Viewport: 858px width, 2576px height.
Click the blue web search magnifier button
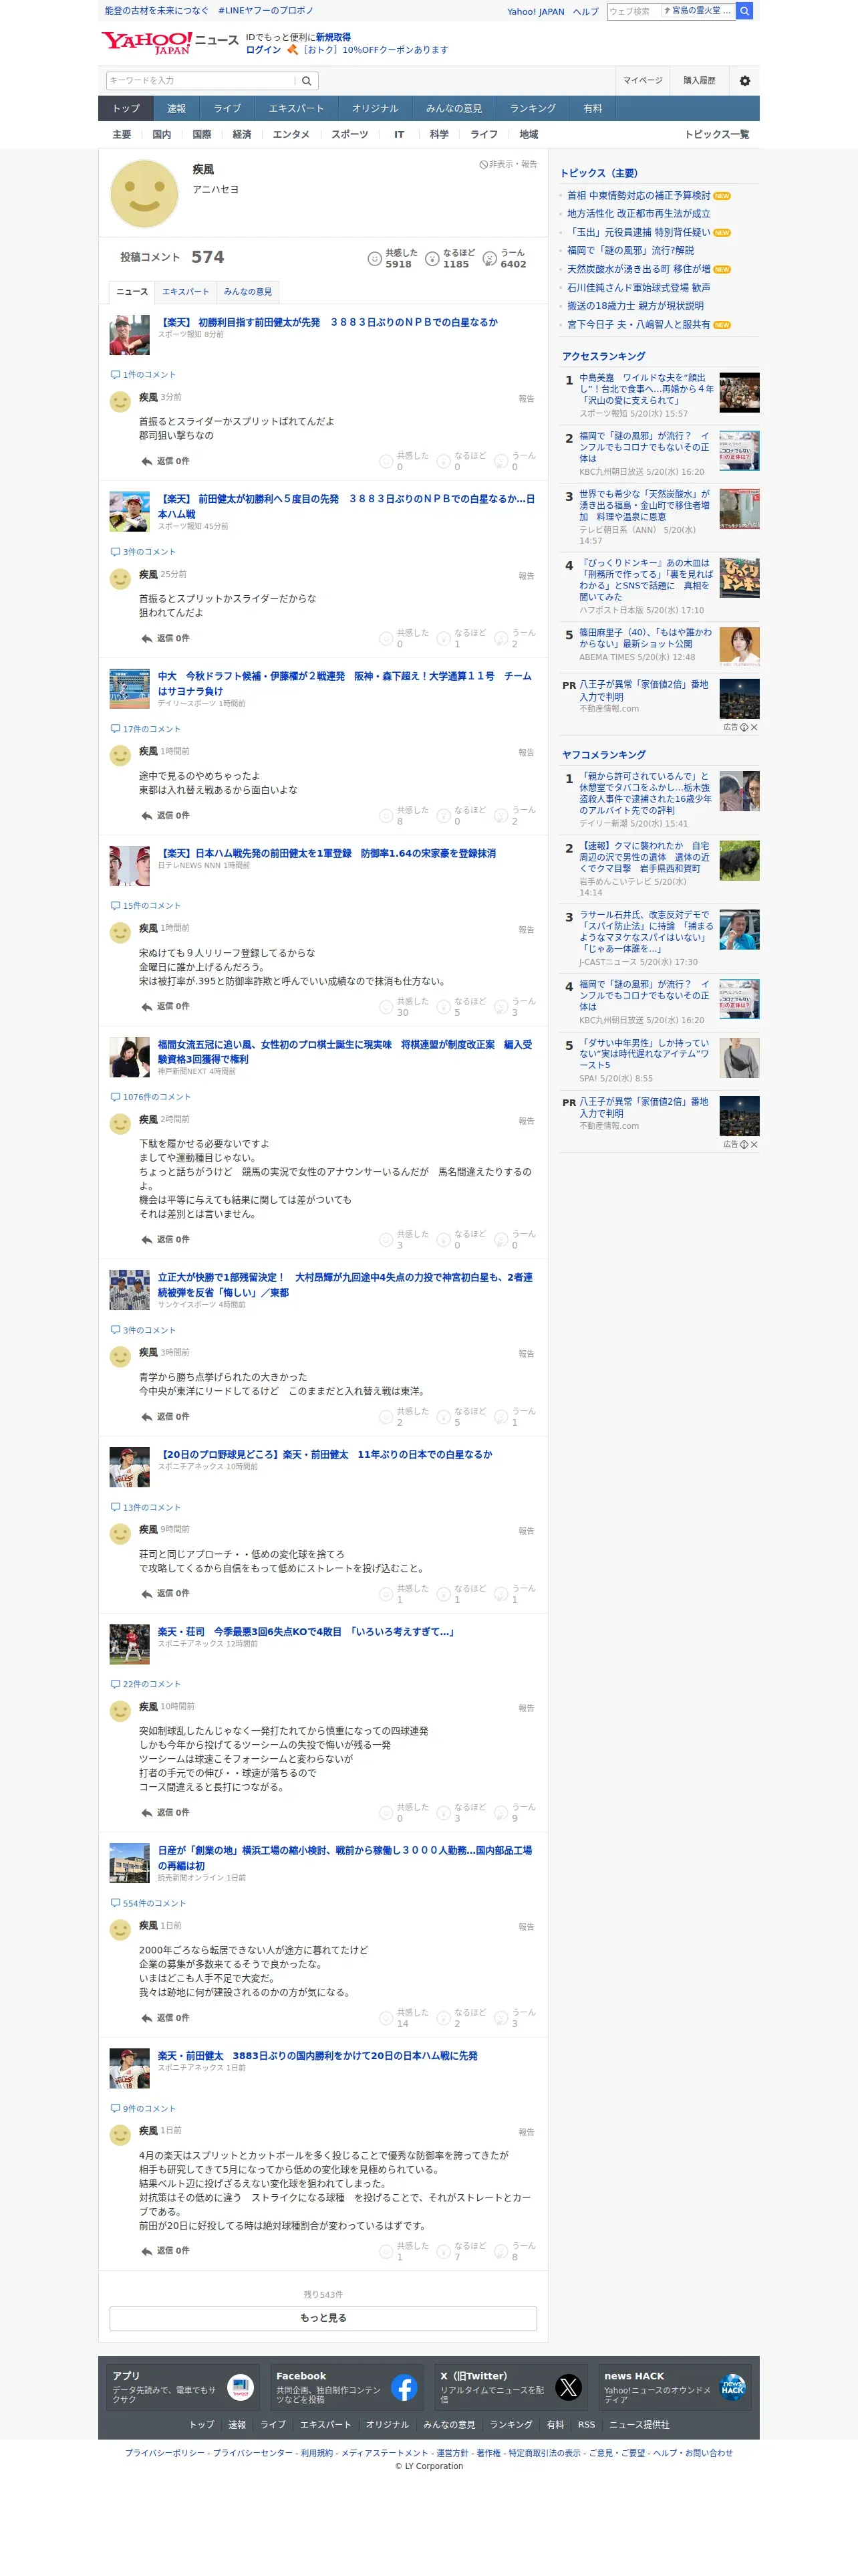click(x=744, y=11)
